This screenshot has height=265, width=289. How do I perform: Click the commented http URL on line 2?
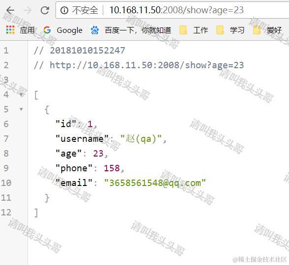146,65
